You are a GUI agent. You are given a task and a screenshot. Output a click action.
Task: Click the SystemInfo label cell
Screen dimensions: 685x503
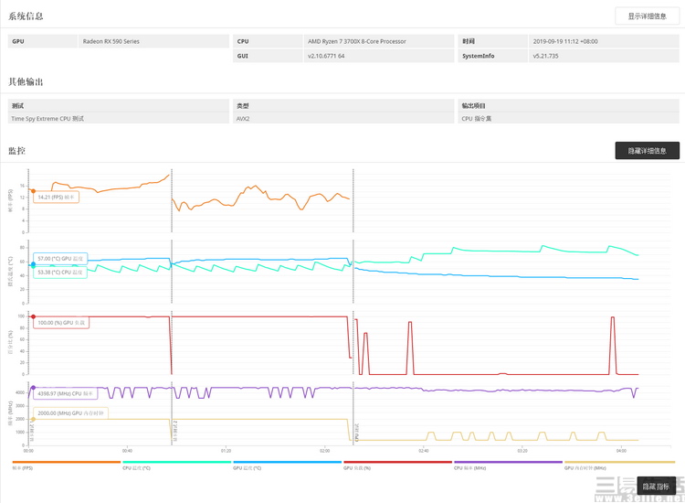point(492,56)
